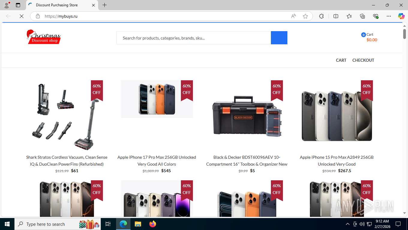Toggle split screen view icon

tap(336, 16)
